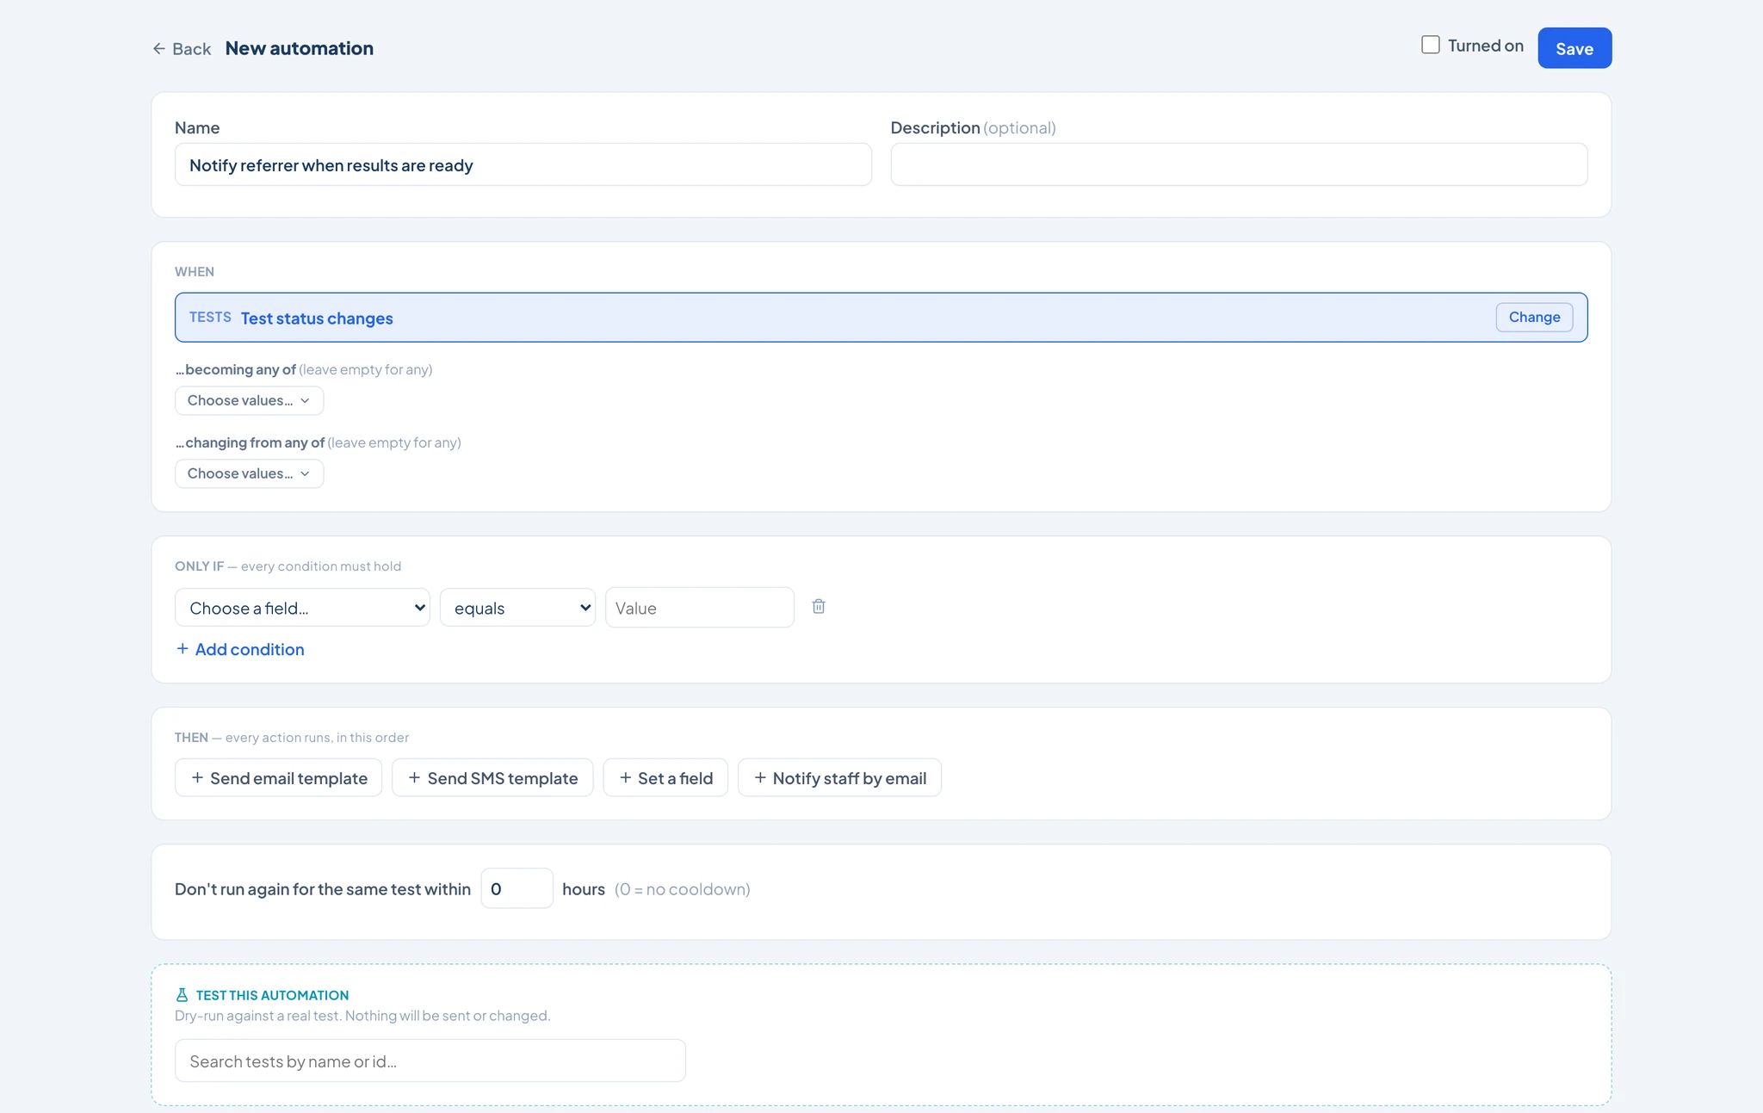
Task: Open the Choose a field dropdown
Action: pyautogui.click(x=302, y=608)
